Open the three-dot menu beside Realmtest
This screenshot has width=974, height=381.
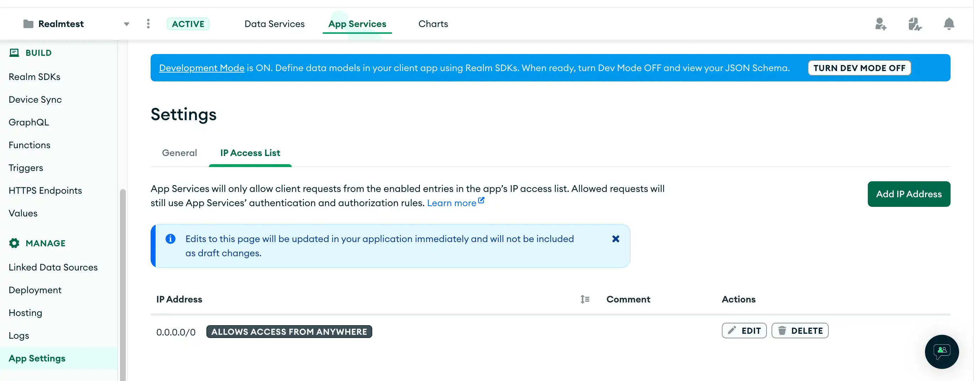click(x=148, y=24)
